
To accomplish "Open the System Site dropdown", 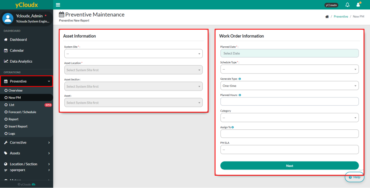I will click(133, 54).
